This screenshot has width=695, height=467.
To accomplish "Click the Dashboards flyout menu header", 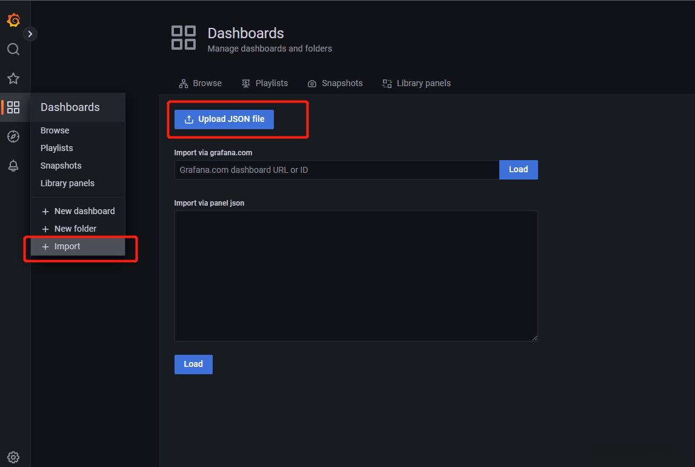I will [78, 107].
